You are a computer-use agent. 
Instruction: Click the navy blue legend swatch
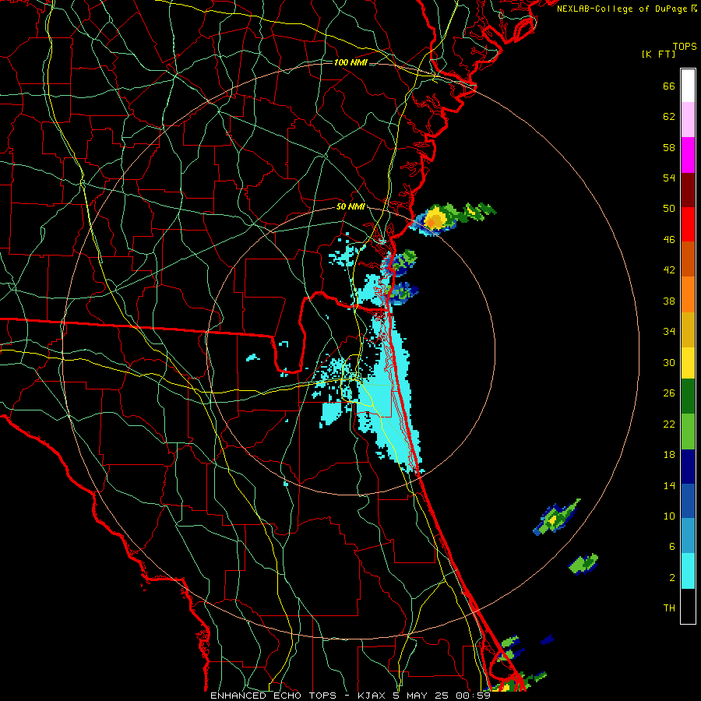pos(688,467)
